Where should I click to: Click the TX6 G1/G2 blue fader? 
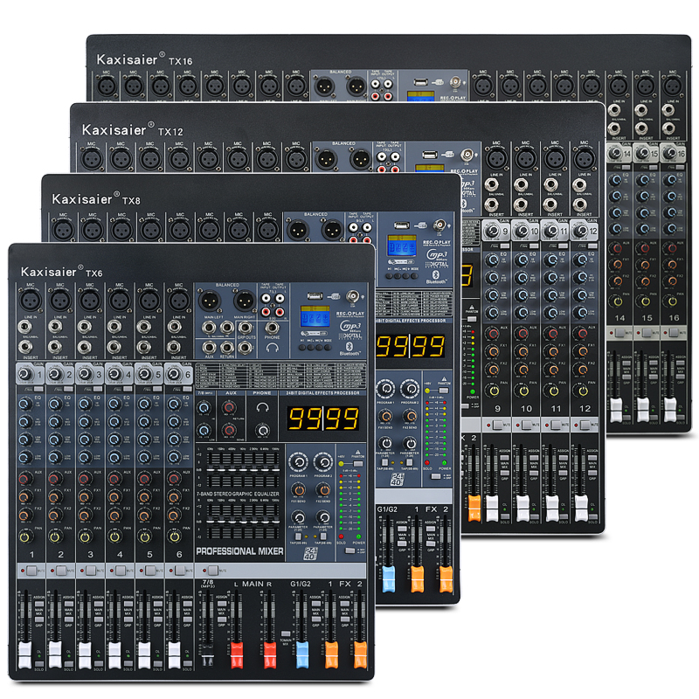[x=301, y=654]
